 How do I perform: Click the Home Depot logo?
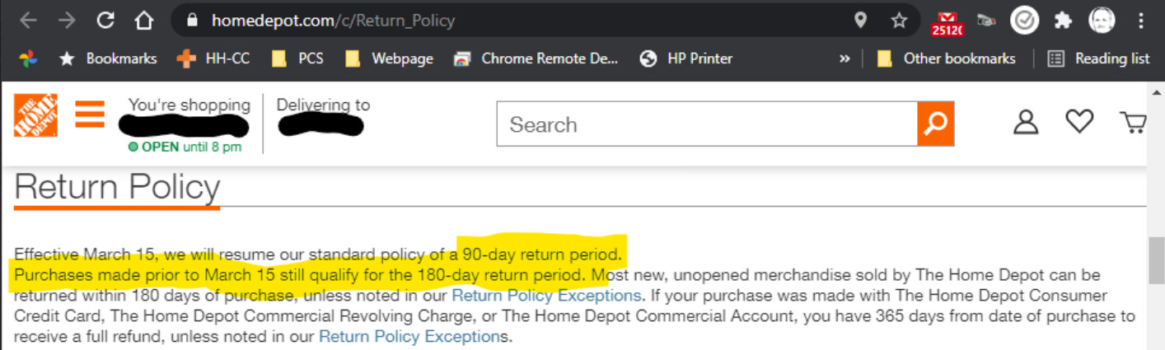(35, 114)
